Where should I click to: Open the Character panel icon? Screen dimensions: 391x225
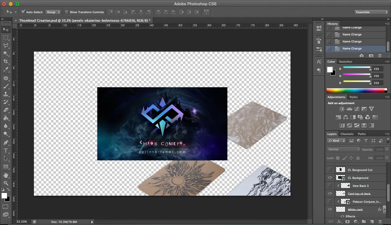coord(319,62)
